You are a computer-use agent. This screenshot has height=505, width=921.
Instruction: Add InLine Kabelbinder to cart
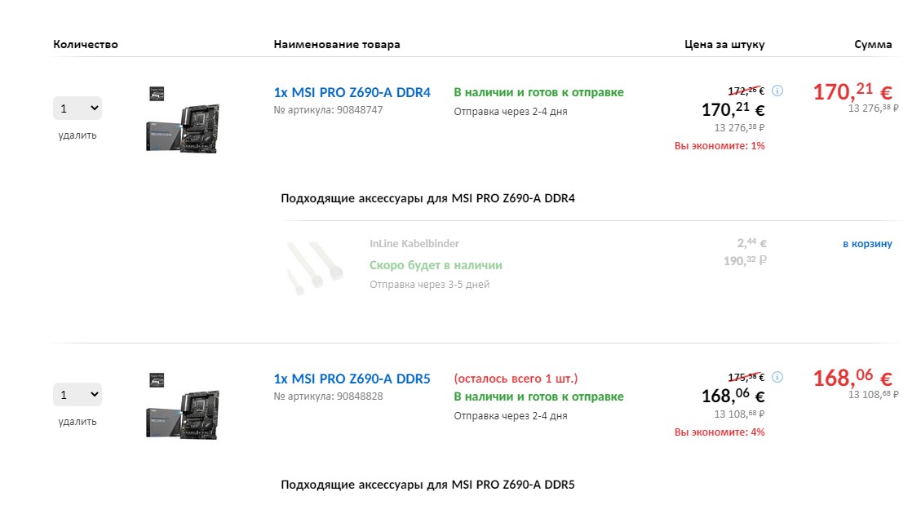tap(867, 243)
